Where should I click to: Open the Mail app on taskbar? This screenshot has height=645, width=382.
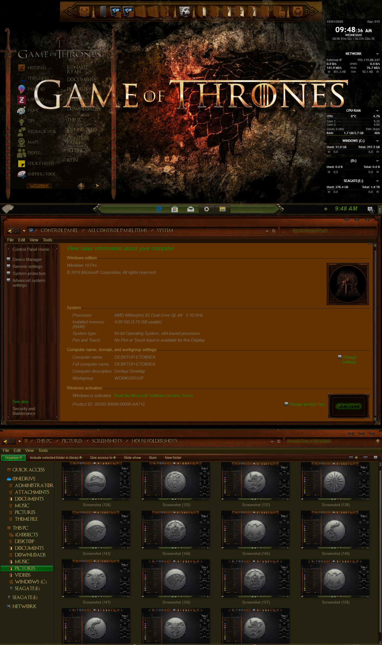pyautogui.click(x=191, y=209)
